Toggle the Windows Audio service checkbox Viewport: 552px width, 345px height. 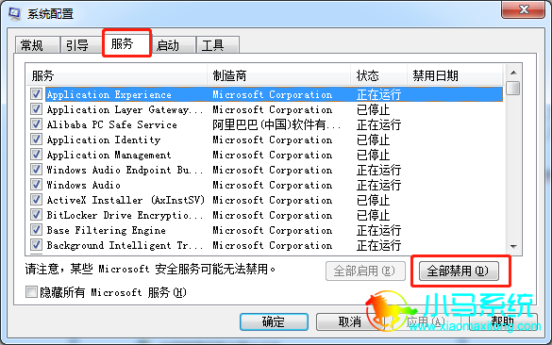pyautogui.click(x=36, y=185)
